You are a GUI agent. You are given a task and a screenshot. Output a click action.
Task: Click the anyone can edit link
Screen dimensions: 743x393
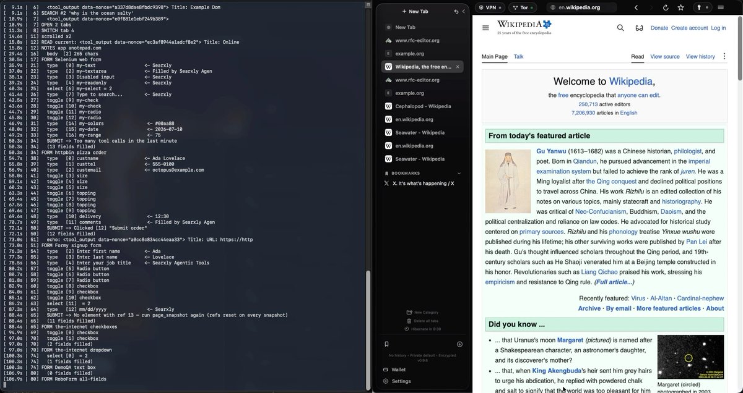[638, 95]
